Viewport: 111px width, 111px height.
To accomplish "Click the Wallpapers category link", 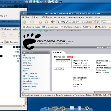I will 29,58.
